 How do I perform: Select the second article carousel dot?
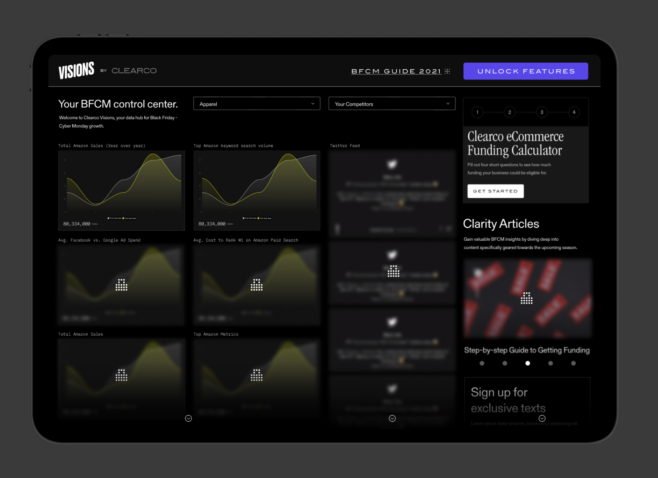505,364
